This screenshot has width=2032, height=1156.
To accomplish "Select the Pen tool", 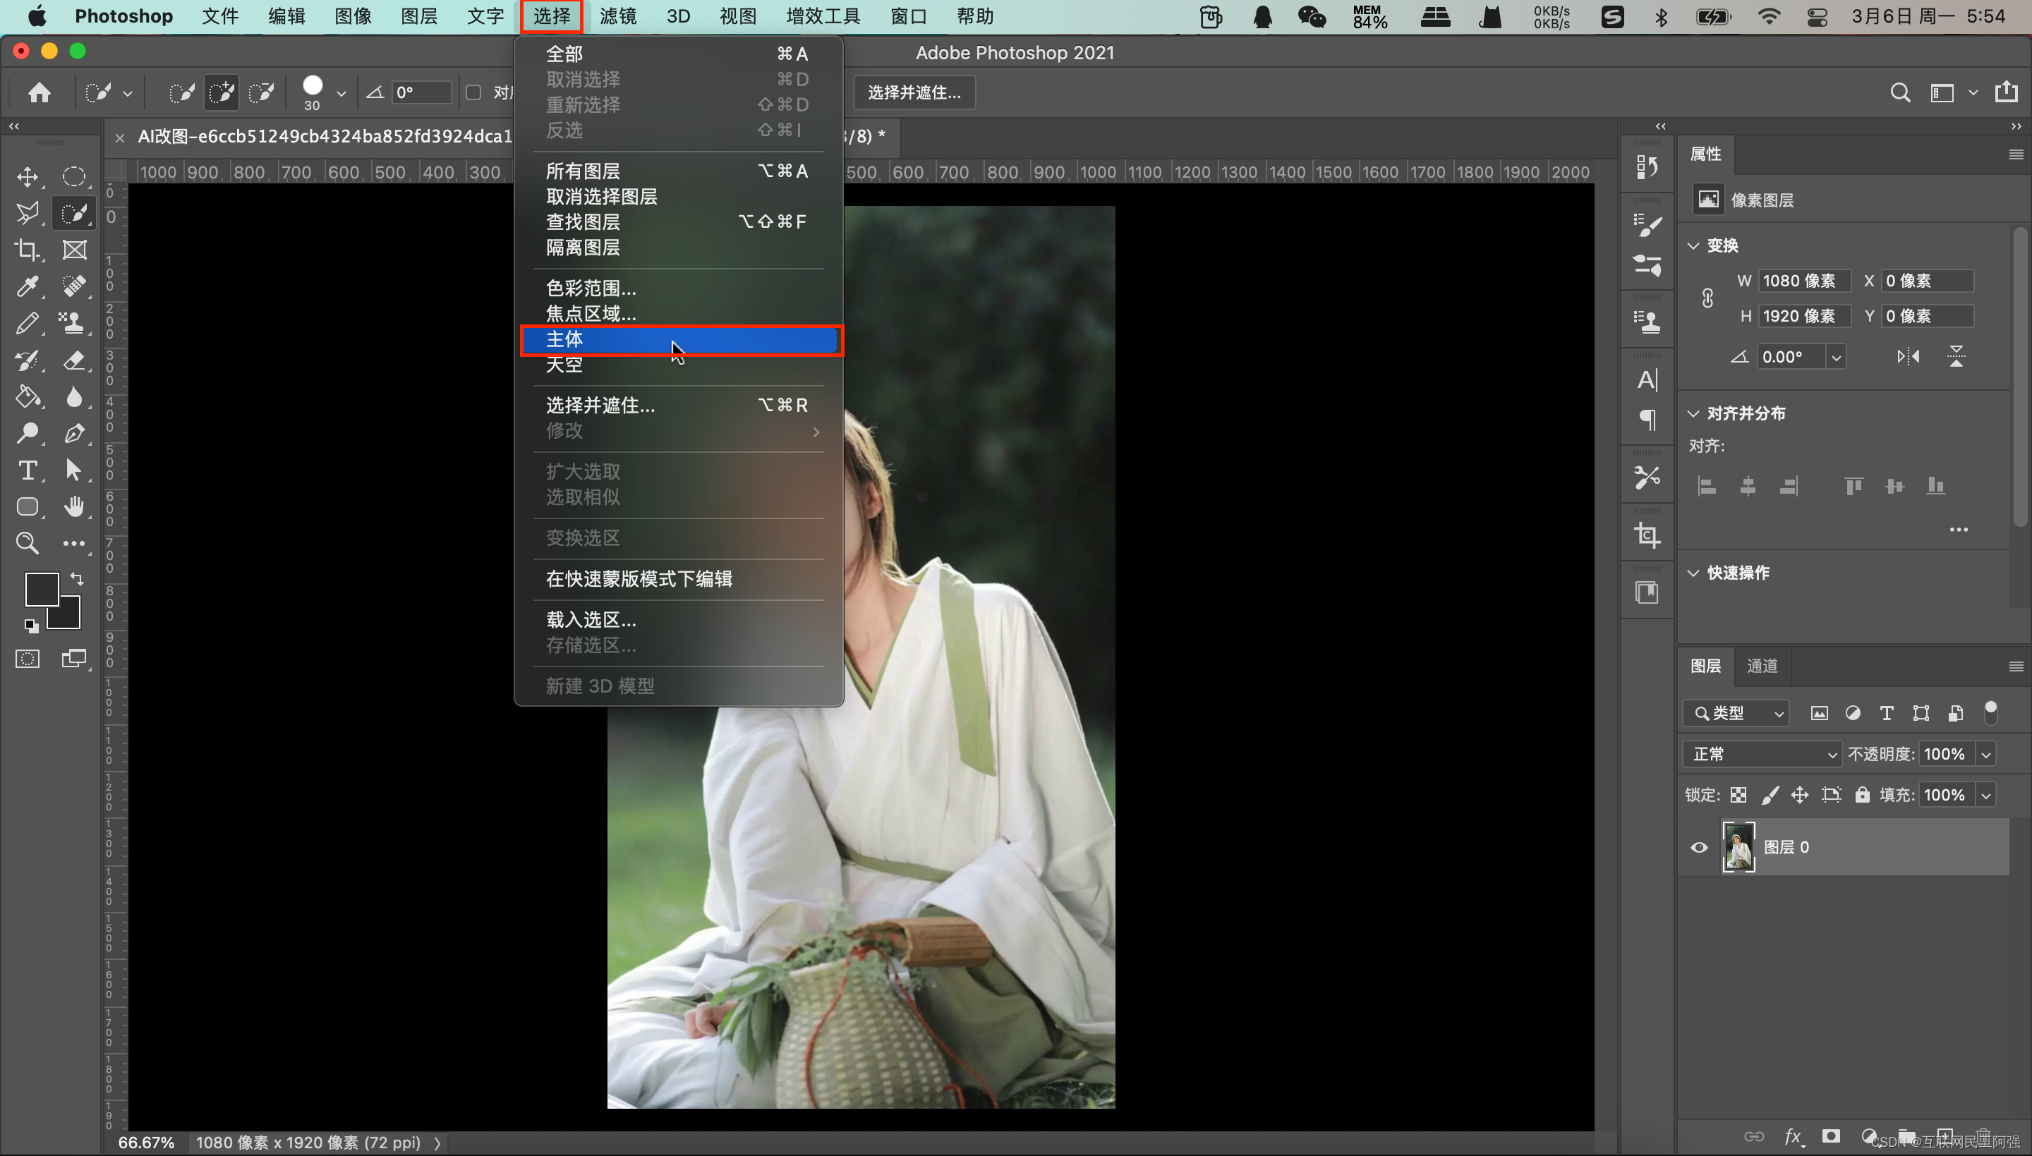I will [74, 434].
